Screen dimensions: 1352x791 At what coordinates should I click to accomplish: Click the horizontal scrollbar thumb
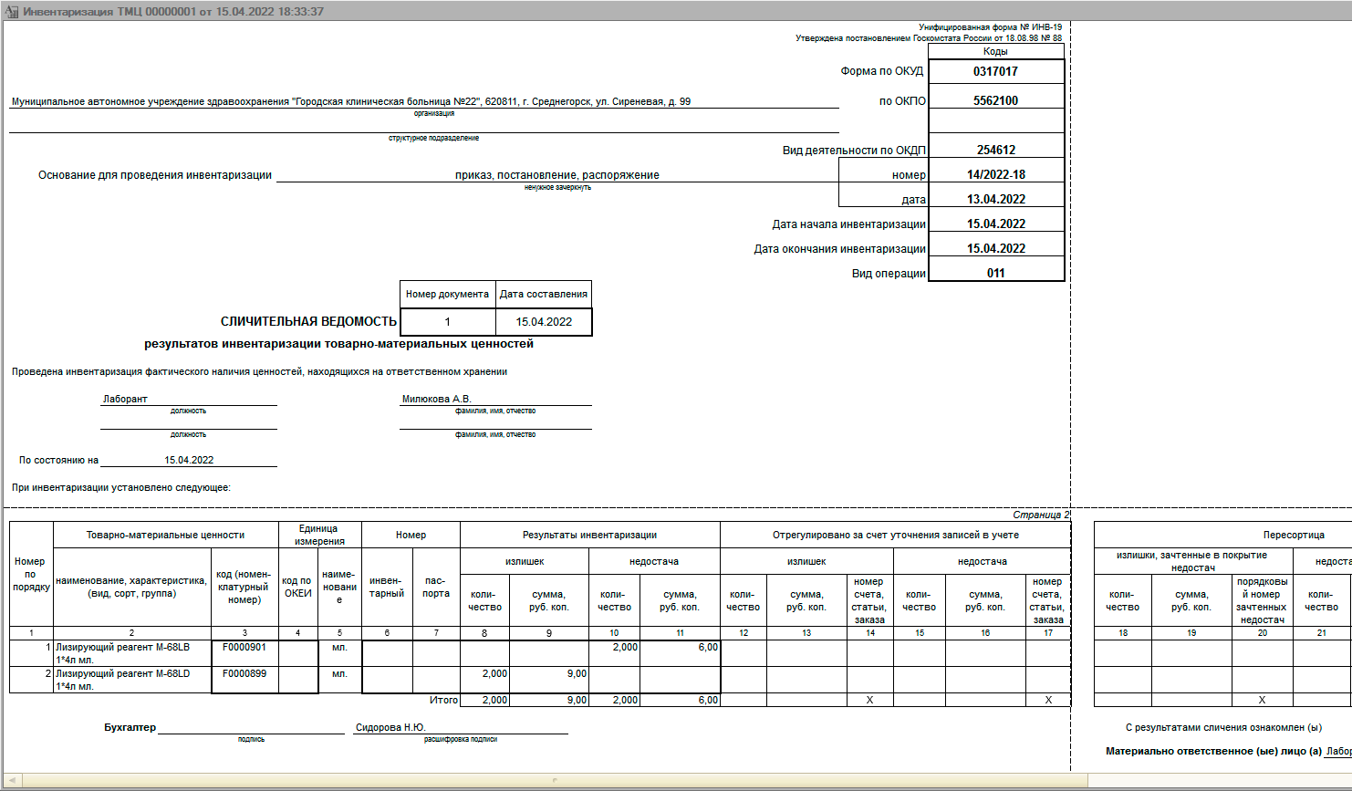click(x=555, y=781)
